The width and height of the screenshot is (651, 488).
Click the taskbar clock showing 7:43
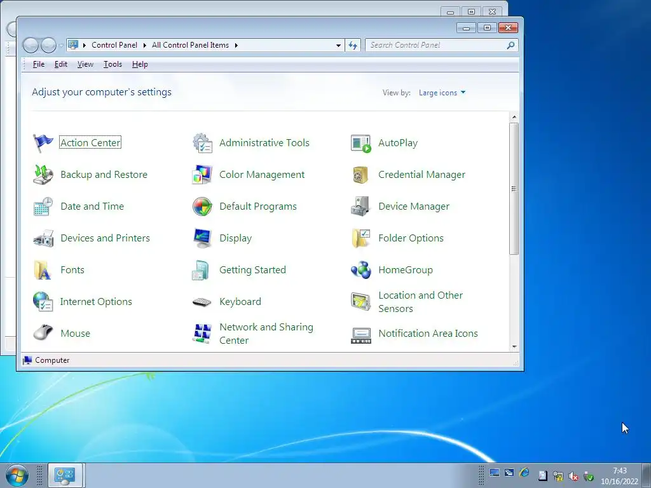point(619,476)
